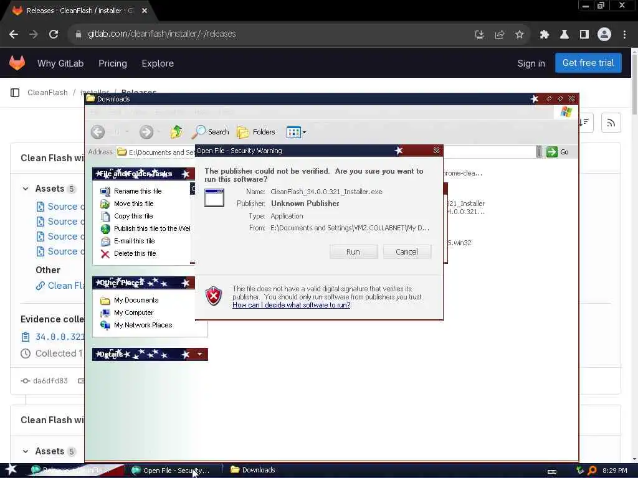Go back in Chrome browser
The width and height of the screenshot is (638, 478).
tap(14, 34)
